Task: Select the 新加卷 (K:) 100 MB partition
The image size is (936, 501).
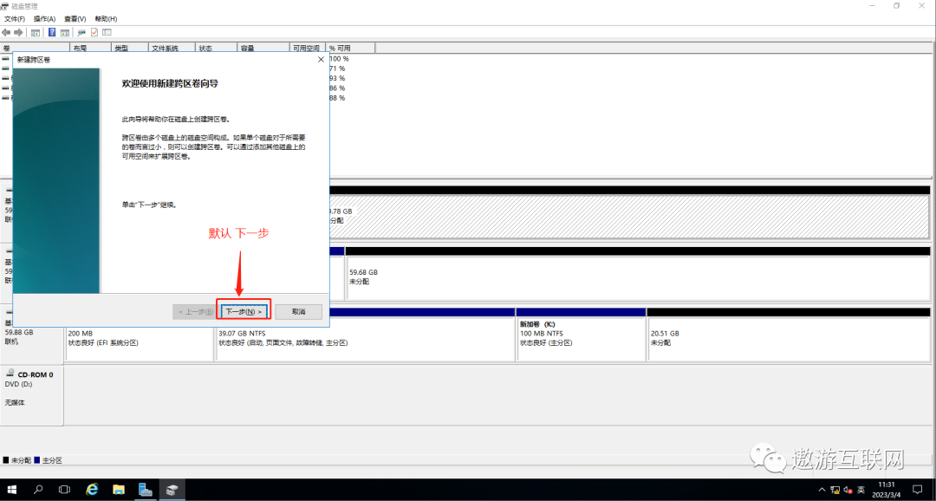Action: click(582, 338)
